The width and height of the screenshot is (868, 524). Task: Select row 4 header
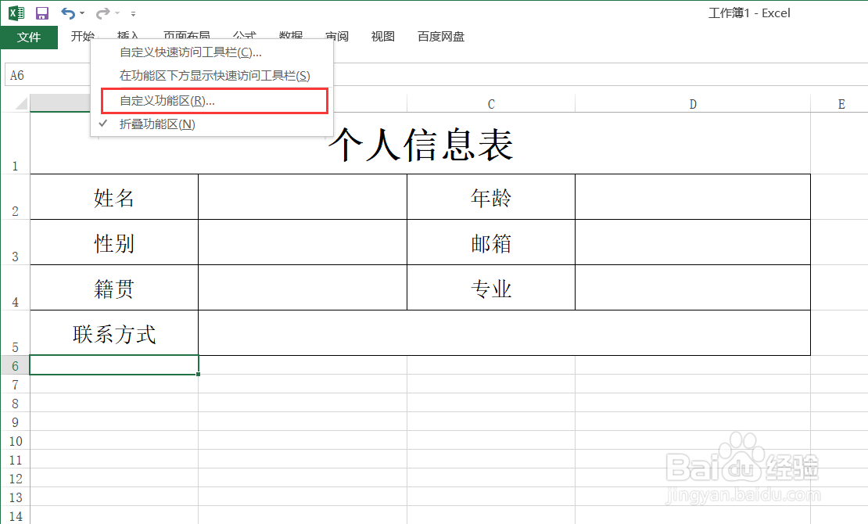tap(15, 288)
